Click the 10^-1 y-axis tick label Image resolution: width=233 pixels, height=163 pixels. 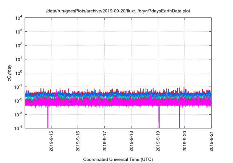click(x=18, y=87)
